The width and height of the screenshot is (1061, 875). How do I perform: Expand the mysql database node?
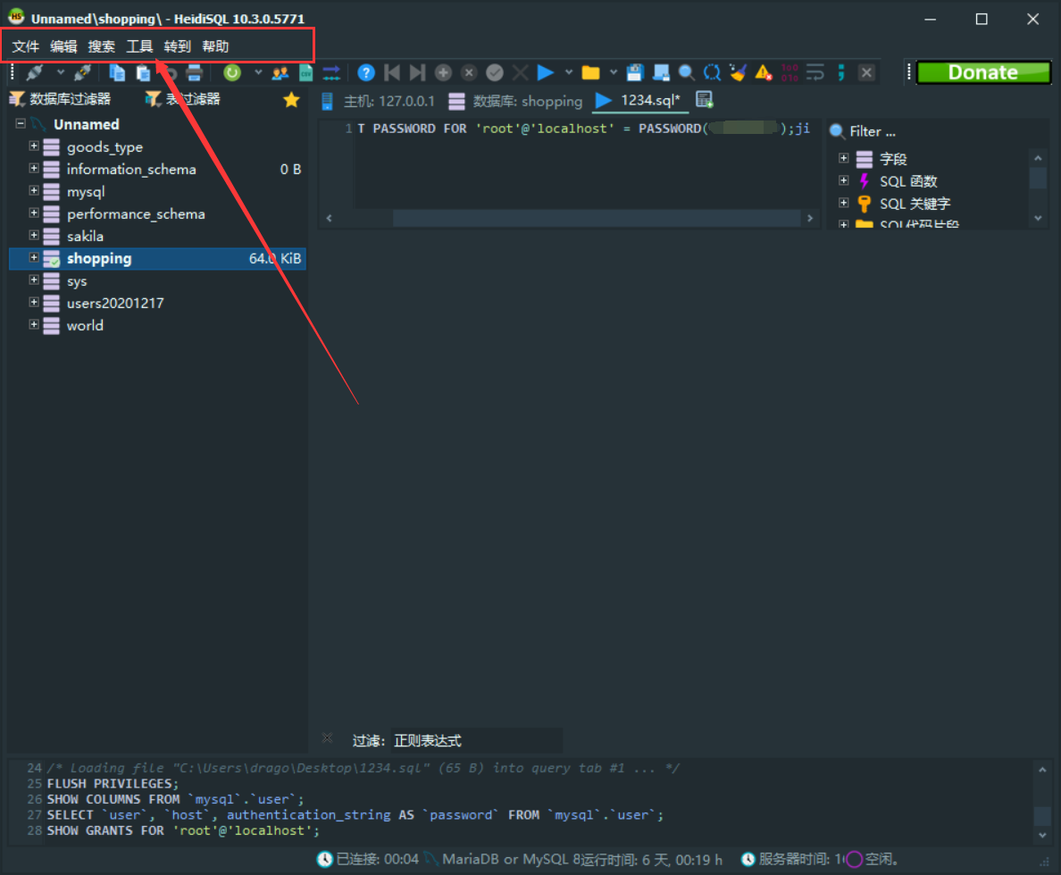34,190
